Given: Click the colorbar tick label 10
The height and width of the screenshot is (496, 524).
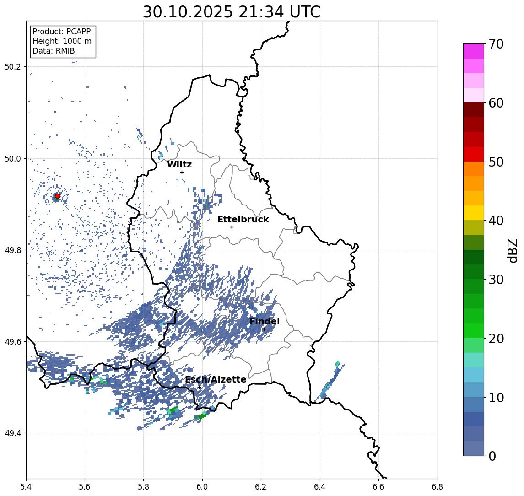Looking at the screenshot, I should [496, 397].
